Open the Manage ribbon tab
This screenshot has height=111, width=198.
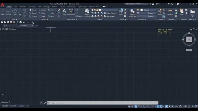pos(47,7)
